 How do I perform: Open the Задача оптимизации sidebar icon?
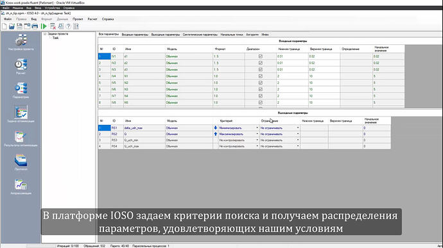21,112
